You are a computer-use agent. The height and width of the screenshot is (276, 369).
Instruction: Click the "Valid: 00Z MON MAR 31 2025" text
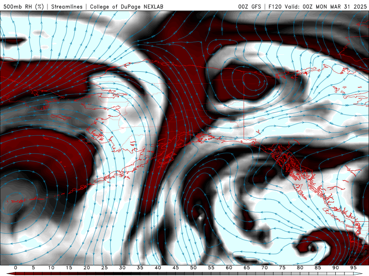point(326,6)
